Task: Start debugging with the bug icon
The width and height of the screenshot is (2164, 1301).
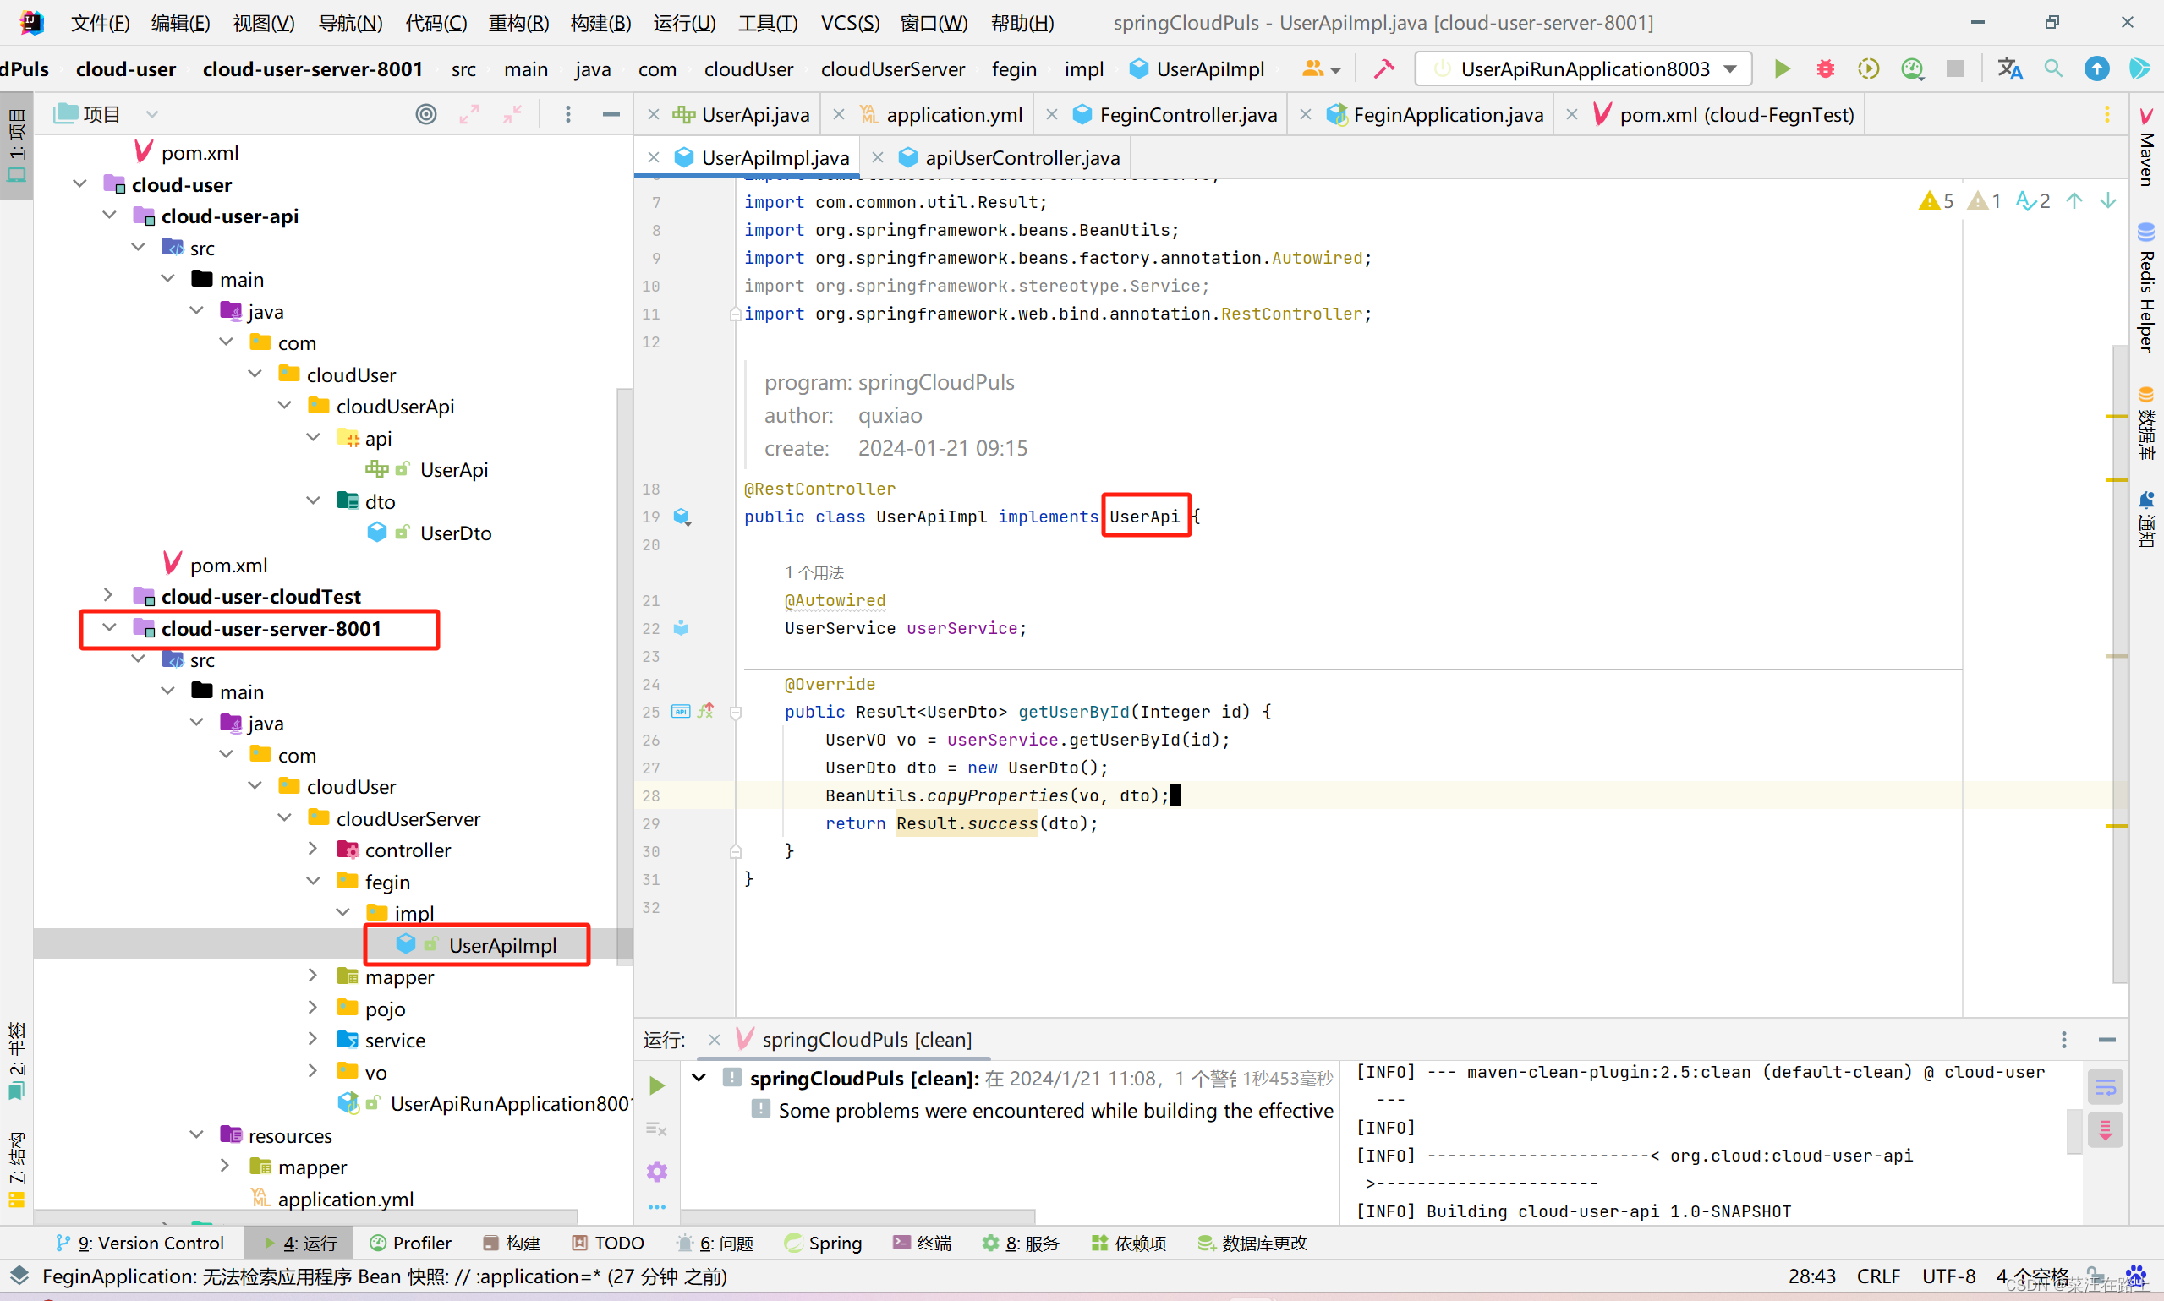Action: [x=1825, y=68]
